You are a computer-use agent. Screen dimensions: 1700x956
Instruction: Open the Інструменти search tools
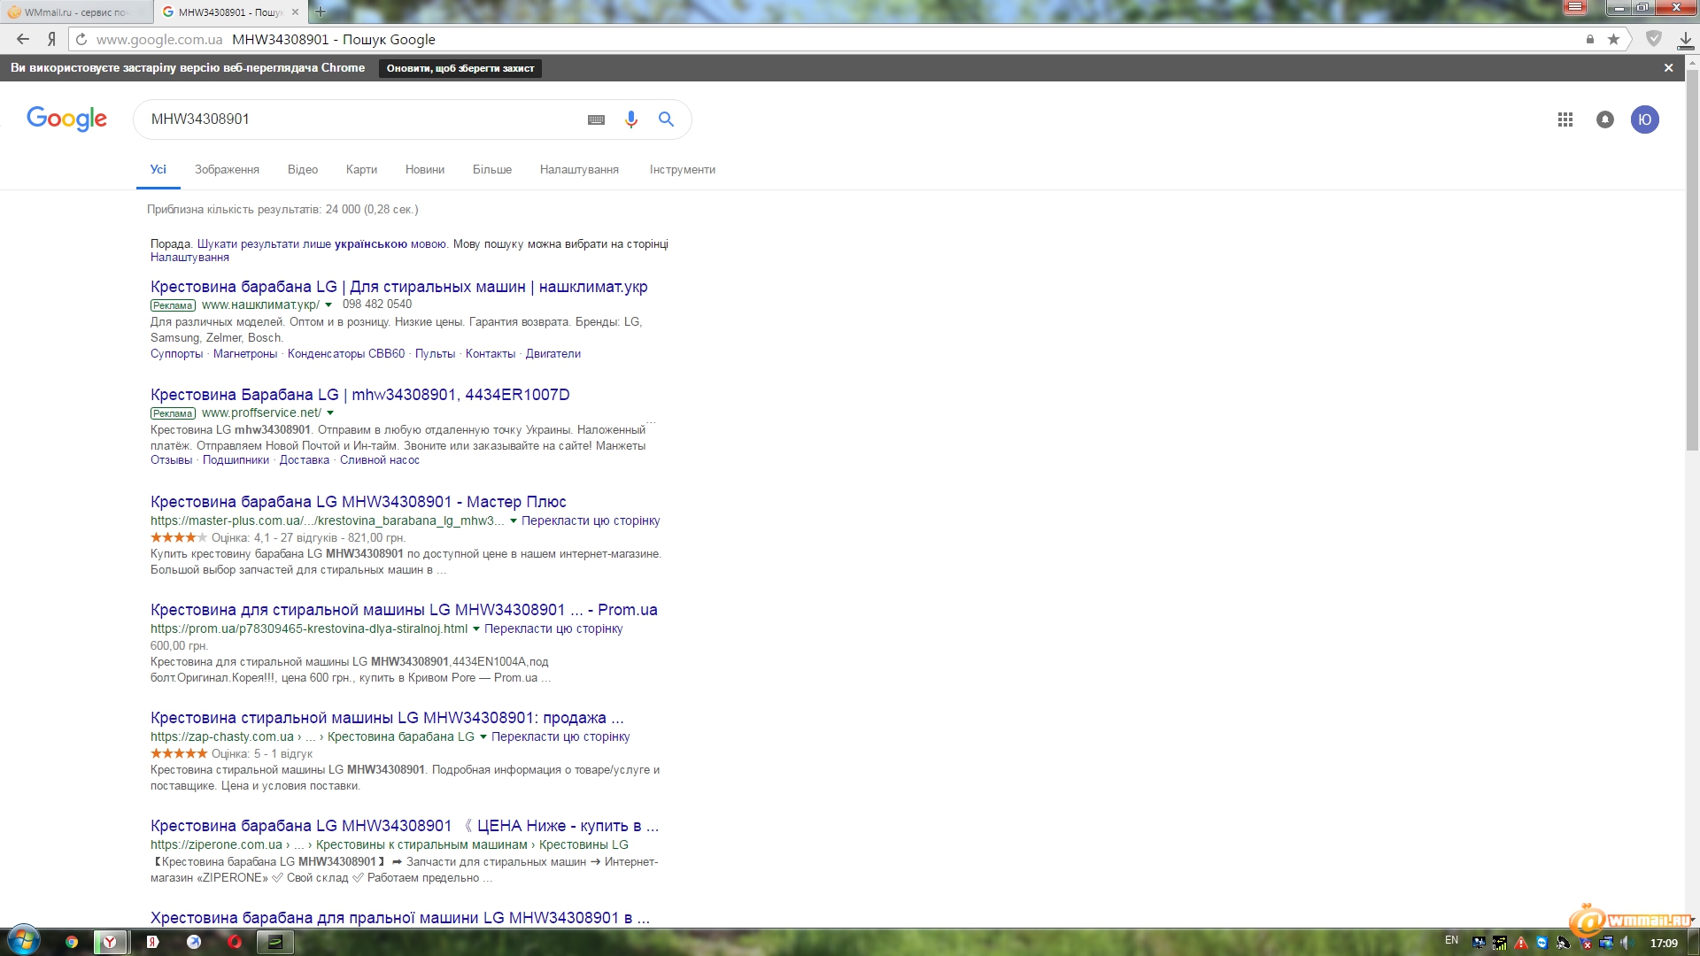[x=682, y=169]
